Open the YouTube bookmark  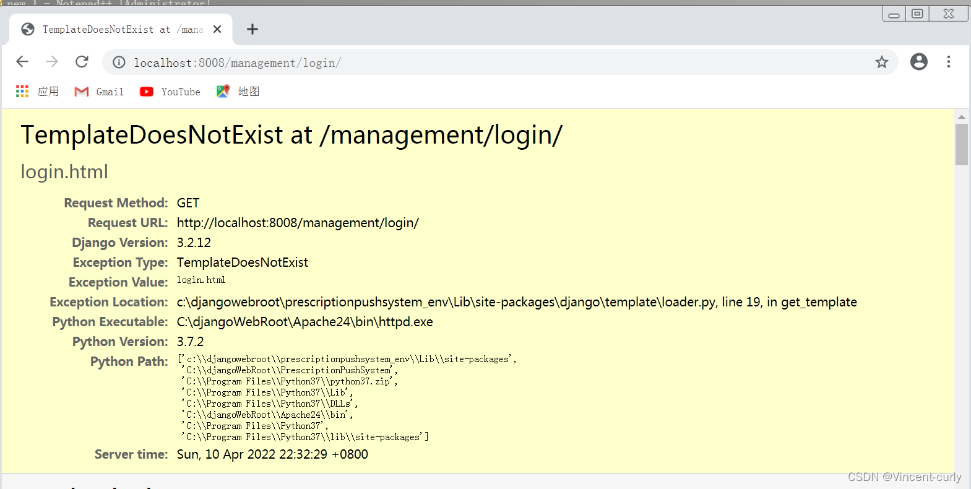[170, 92]
